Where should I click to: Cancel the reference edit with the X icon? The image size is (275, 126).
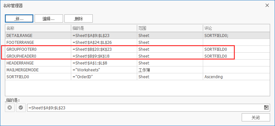[10, 108]
